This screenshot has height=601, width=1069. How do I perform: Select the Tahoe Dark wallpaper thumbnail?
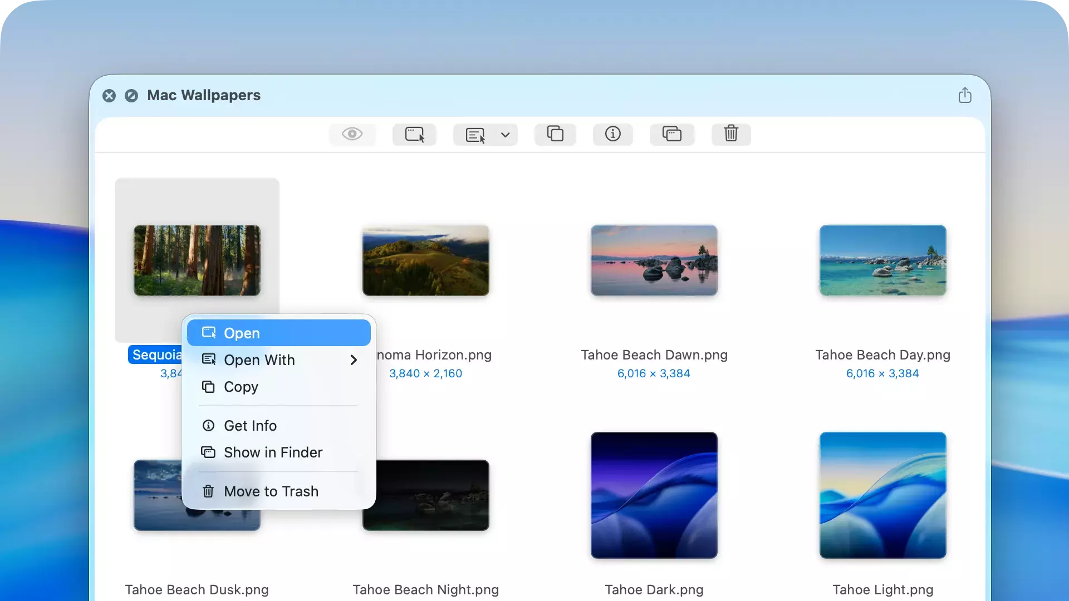(x=654, y=495)
